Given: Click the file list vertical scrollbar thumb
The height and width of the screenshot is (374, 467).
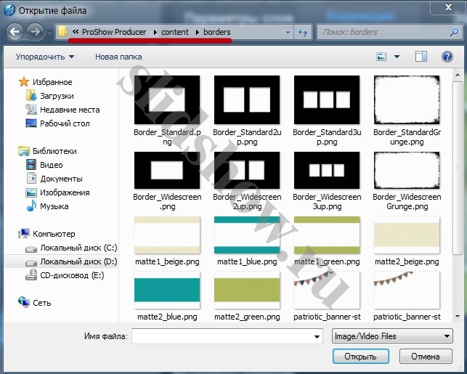Looking at the screenshot, I should point(458,168).
